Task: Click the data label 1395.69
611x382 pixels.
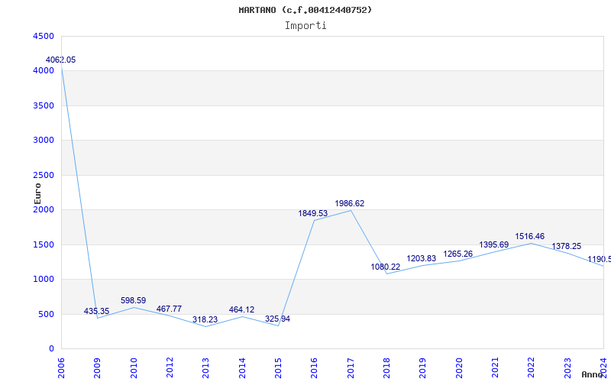Action: tap(493, 244)
